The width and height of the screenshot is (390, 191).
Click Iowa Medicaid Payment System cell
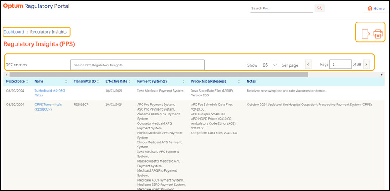point(161,91)
